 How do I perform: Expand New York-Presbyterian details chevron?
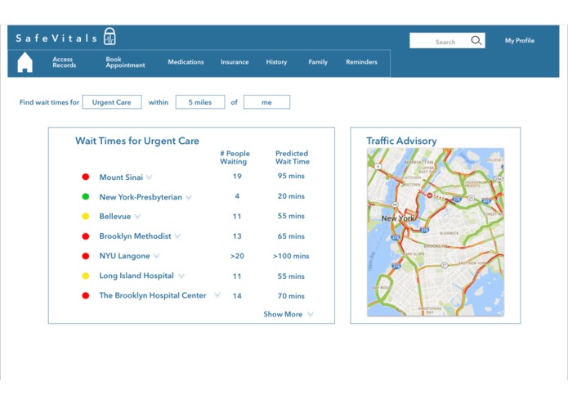click(x=189, y=197)
